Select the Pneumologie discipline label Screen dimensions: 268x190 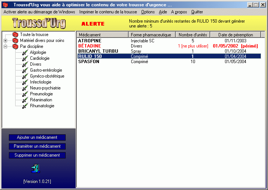point(42,94)
